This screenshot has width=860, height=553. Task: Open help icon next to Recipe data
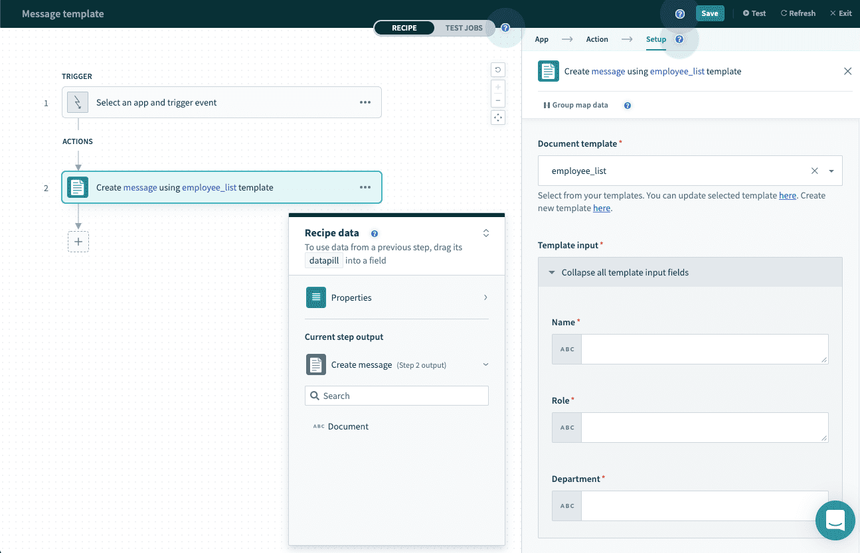[x=375, y=234]
